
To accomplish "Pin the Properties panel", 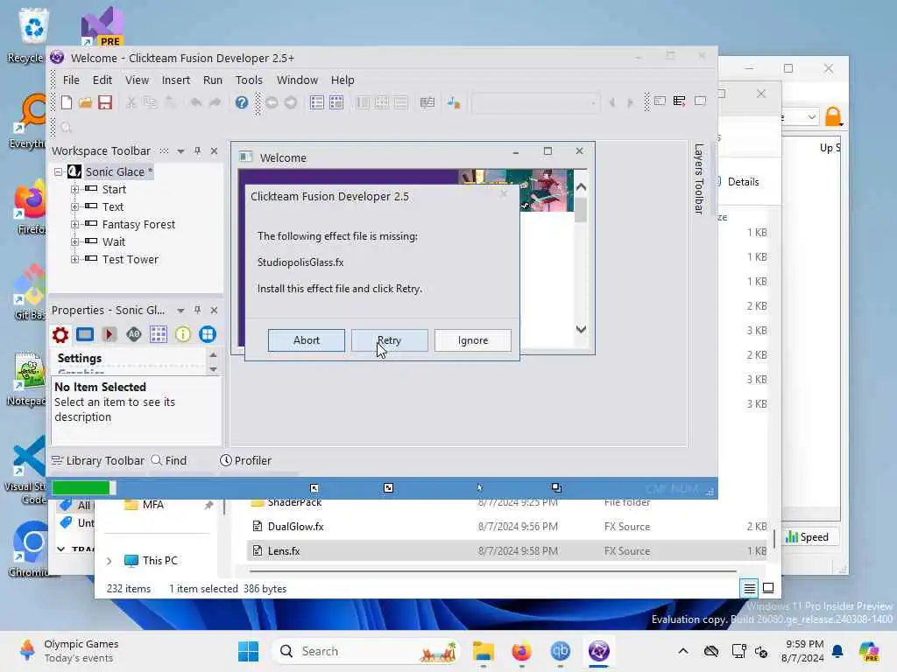I will (197, 310).
